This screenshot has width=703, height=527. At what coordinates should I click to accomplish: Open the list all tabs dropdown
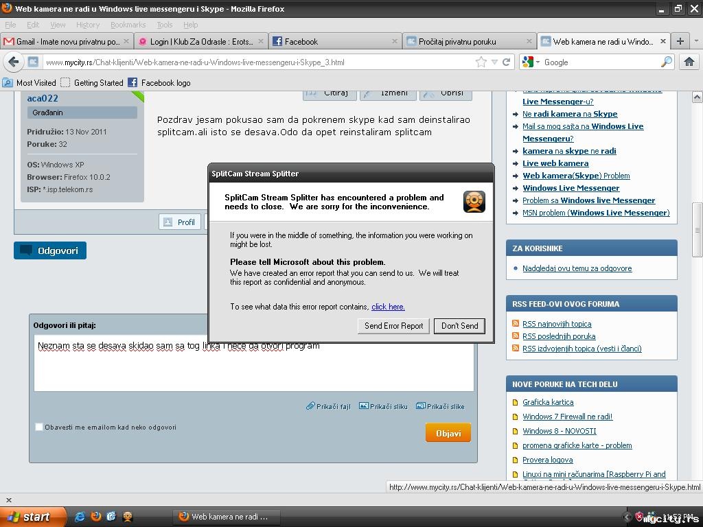tap(696, 41)
